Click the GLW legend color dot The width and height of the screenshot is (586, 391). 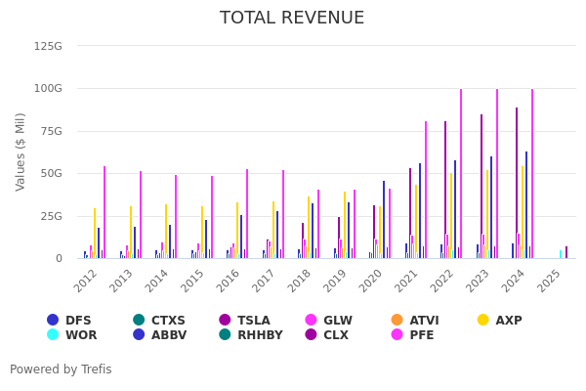[311, 321]
